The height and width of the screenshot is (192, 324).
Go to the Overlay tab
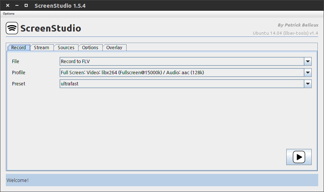tap(114, 48)
